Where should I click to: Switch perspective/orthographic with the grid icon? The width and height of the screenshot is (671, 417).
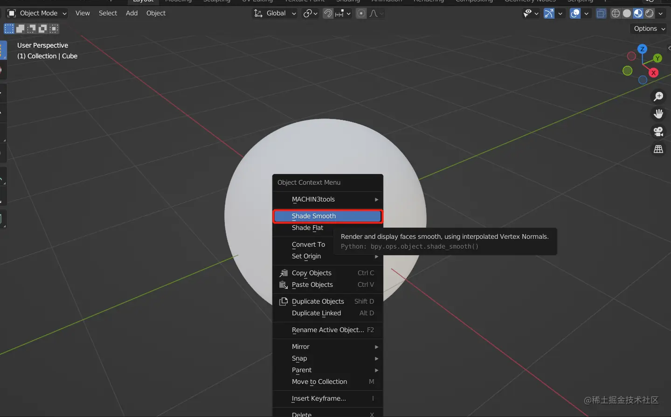(x=658, y=149)
